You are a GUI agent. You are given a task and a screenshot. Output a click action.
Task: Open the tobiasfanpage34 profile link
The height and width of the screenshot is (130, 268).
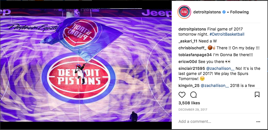195,55
